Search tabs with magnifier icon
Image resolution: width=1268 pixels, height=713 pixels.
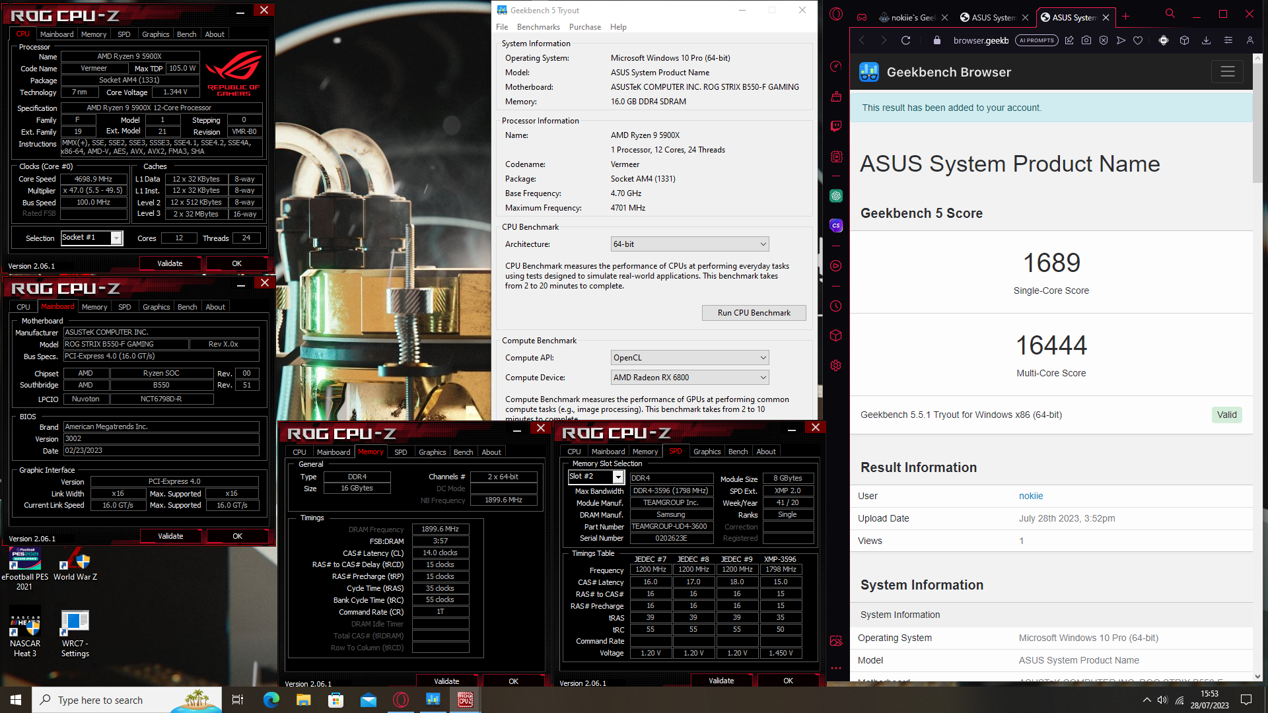pyautogui.click(x=1170, y=14)
